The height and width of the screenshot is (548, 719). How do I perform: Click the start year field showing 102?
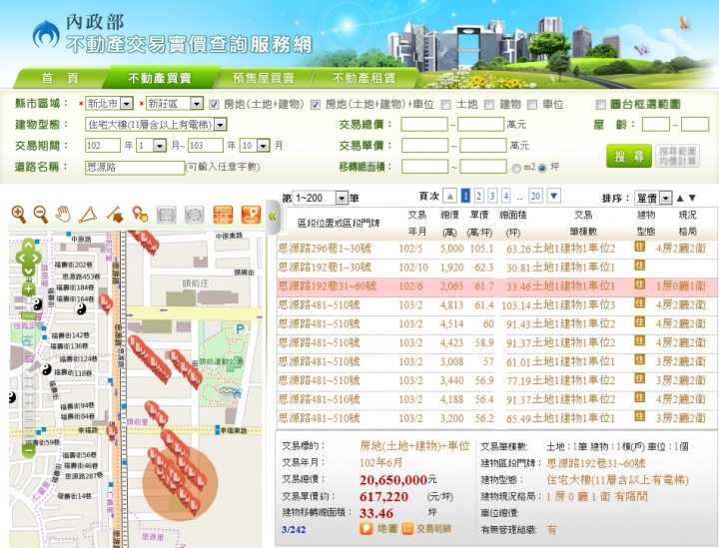(103, 146)
